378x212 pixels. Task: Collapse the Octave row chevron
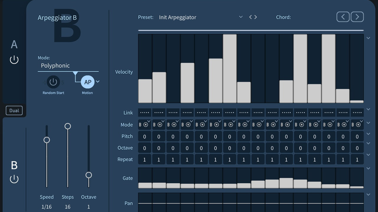click(x=368, y=143)
